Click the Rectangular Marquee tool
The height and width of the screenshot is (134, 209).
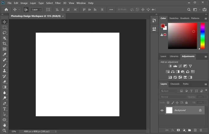coord(5,27)
